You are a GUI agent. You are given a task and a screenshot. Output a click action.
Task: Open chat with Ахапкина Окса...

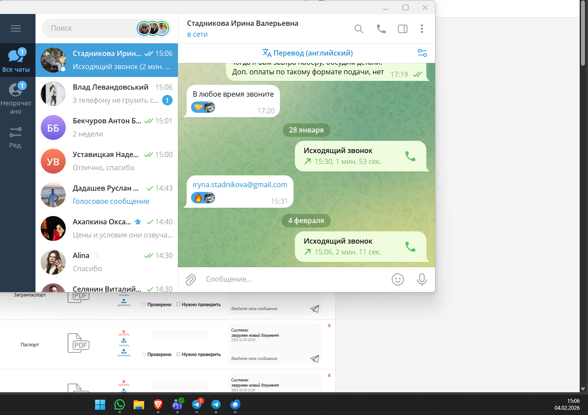[x=106, y=228]
